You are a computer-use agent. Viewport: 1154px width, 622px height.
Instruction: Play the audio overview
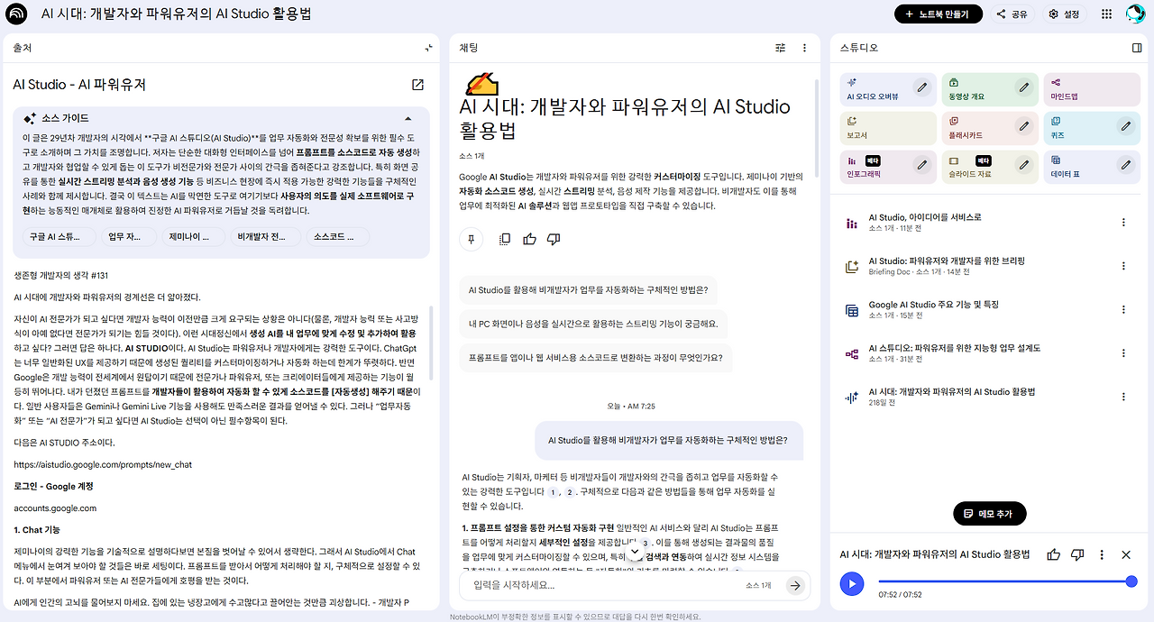[852, 583]
